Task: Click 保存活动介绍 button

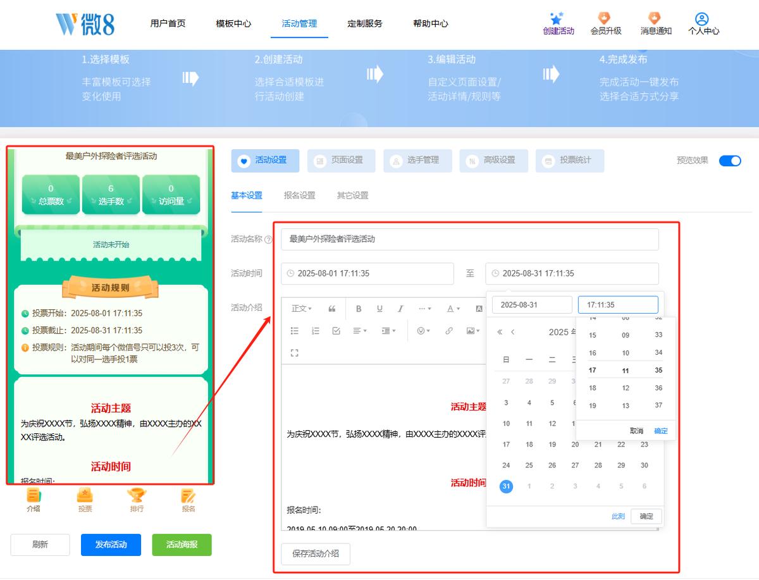Action: pyautogui.click(x=316, y=553)
